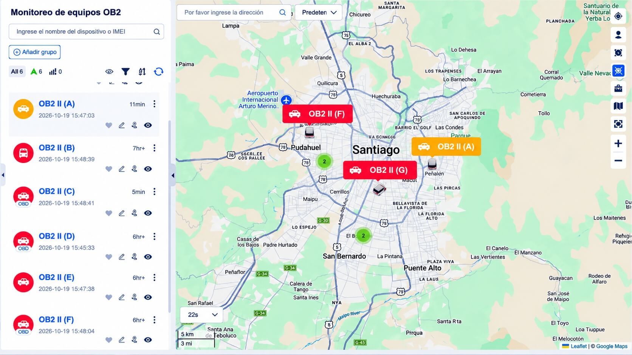Locate OB2 II (B) with the pin icon

click(134, 169)
